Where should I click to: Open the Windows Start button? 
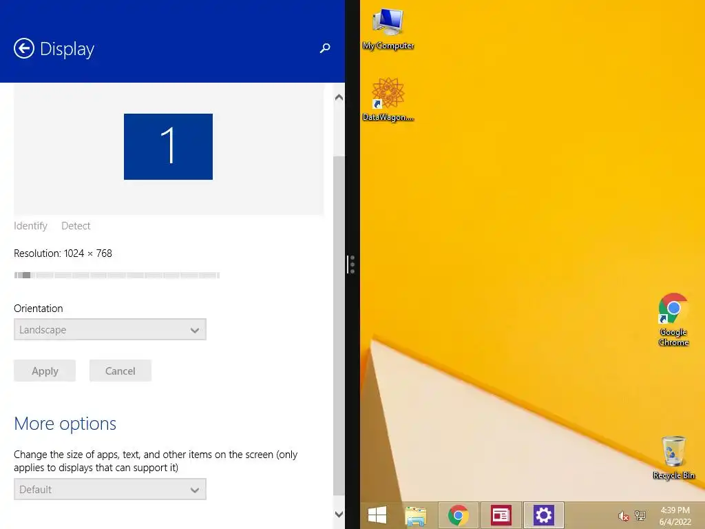pos(377,515)
